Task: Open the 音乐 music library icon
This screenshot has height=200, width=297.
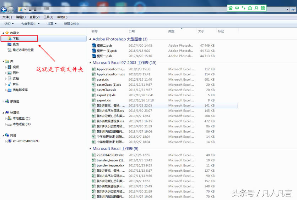Action: 10,84
